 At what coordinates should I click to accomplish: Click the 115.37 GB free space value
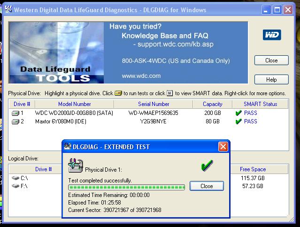click(x=253, y=178)
